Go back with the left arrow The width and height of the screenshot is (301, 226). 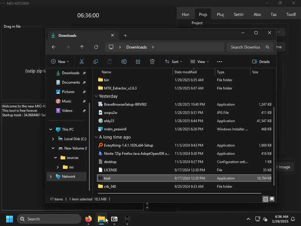[54, 47]
